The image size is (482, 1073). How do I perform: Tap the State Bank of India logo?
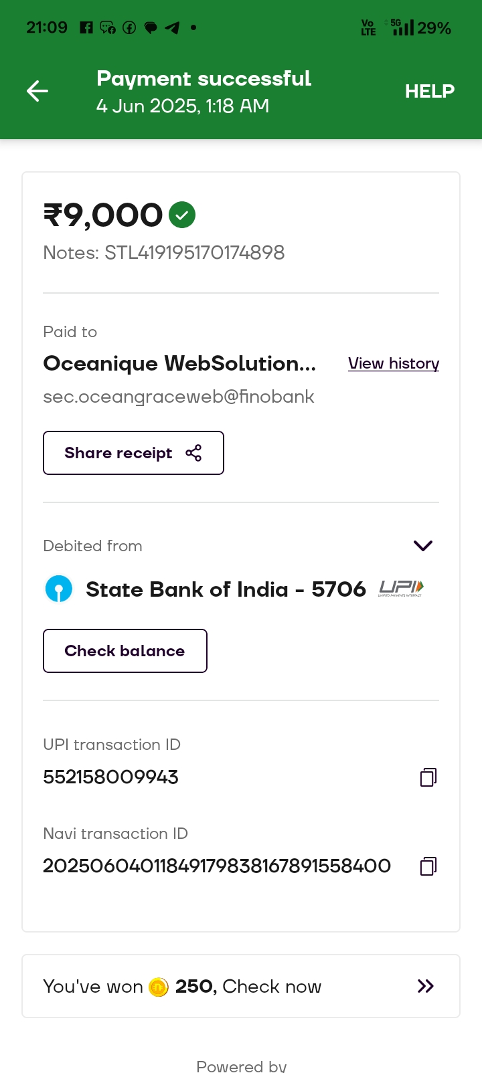coord(59,589)
